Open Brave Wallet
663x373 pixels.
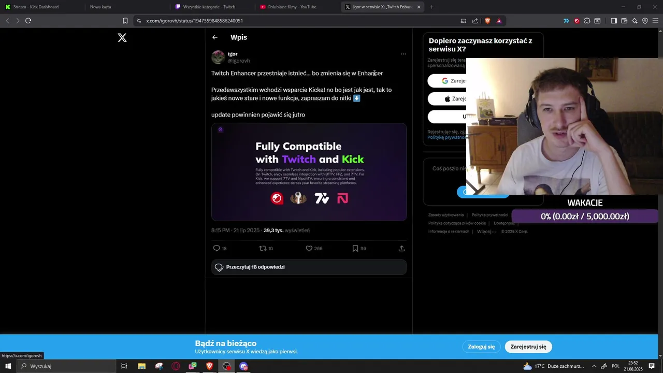(x=624, y=21)
